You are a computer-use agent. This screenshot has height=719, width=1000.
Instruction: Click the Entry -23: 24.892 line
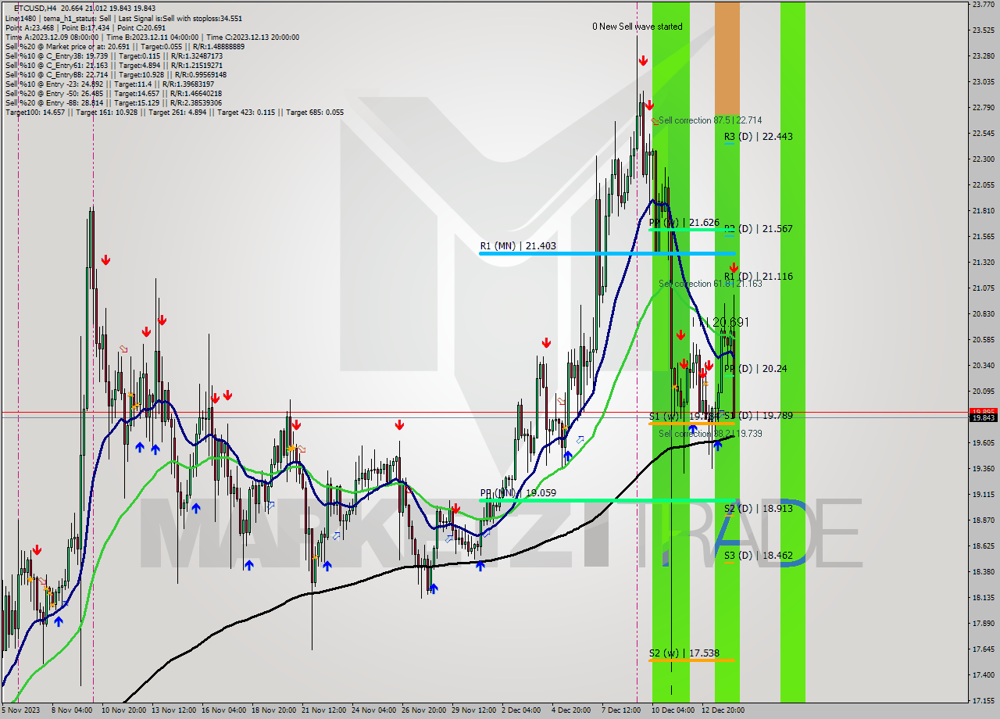point(109,84)
